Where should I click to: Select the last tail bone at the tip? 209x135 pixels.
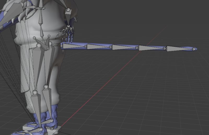[x=179, y=49]
